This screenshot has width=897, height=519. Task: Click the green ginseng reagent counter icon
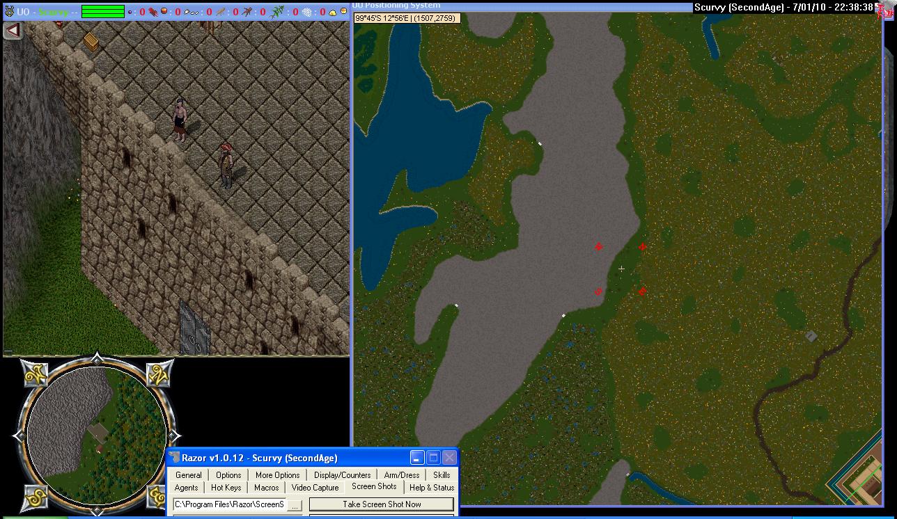(x=279, y=12)
